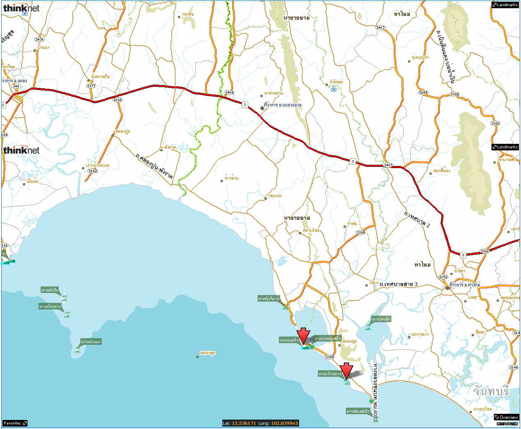Click the เกาะช่องสะบ้า island icon
The image size is (521, 429).
click(x=375, y=418)
